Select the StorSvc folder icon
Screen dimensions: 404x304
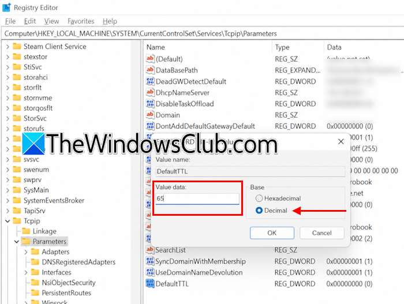coord(17,118)
